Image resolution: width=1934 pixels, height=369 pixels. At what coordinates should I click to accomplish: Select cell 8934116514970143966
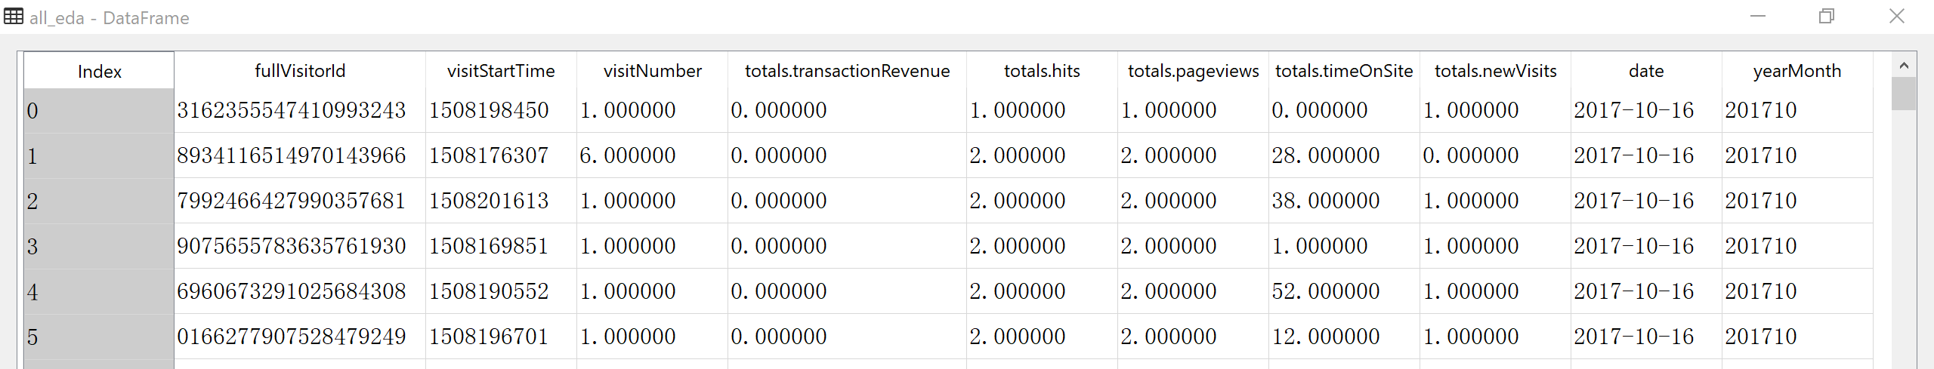click(x=300, y=155)
